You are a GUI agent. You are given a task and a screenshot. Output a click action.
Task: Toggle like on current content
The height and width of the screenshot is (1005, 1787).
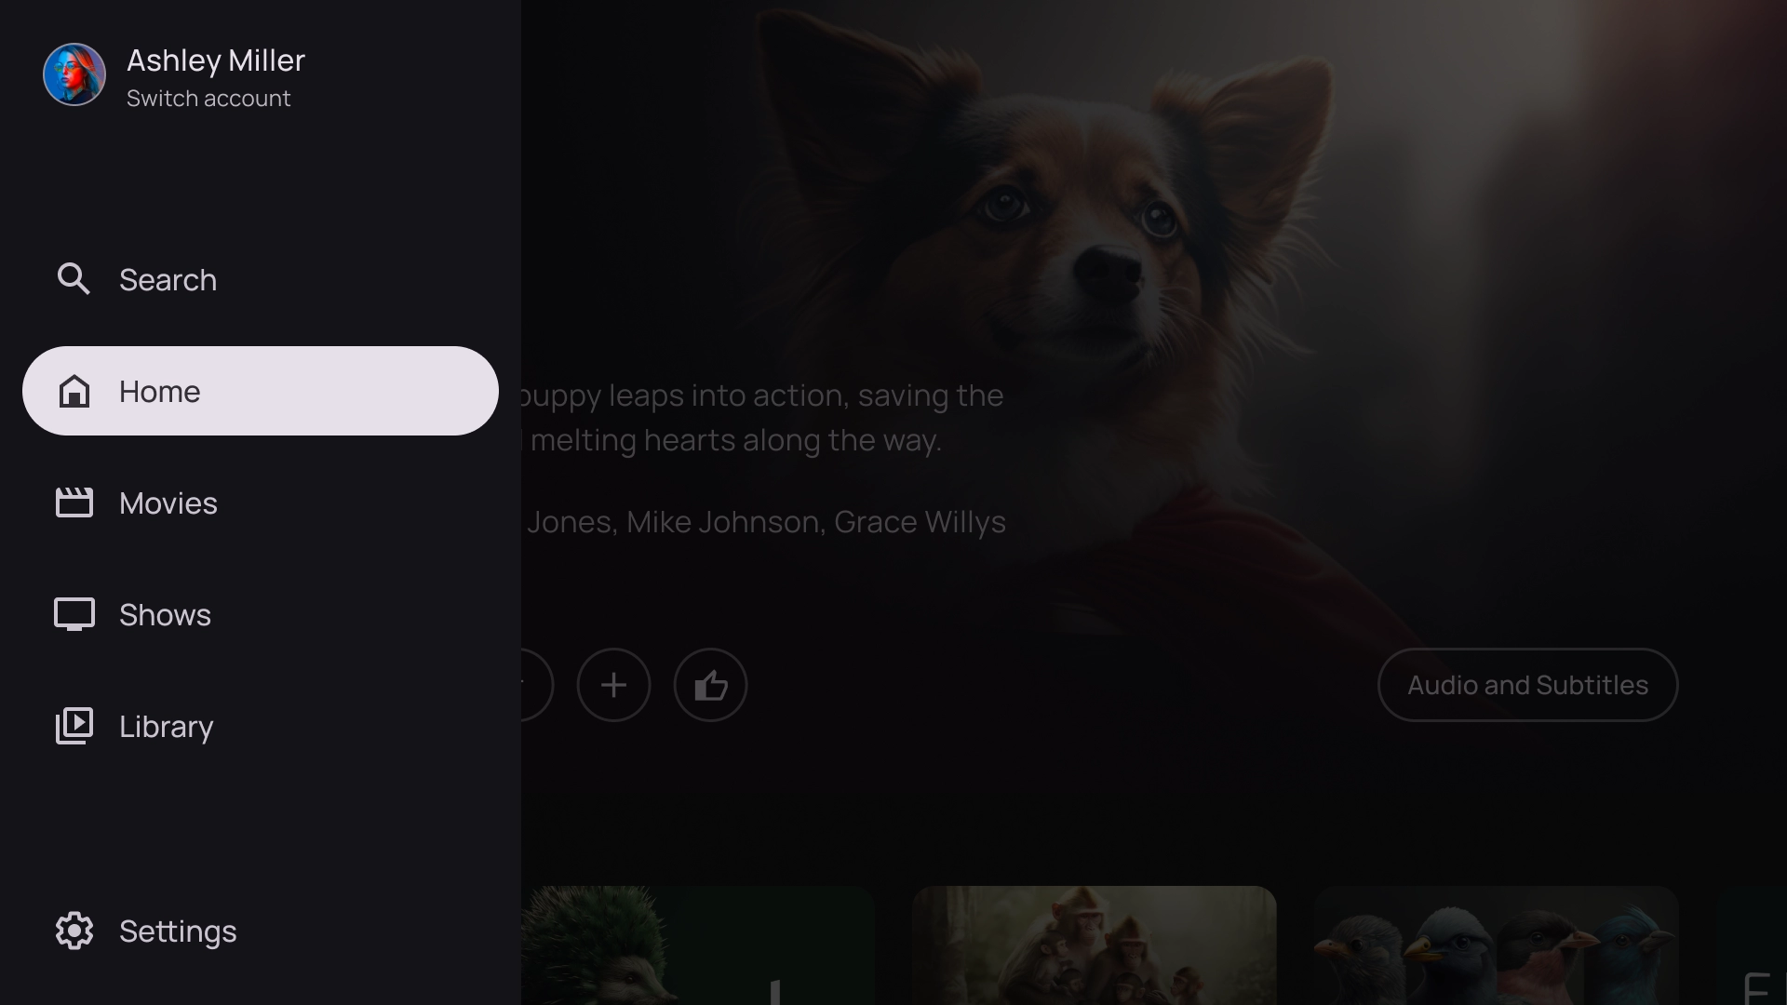point(711,685)
